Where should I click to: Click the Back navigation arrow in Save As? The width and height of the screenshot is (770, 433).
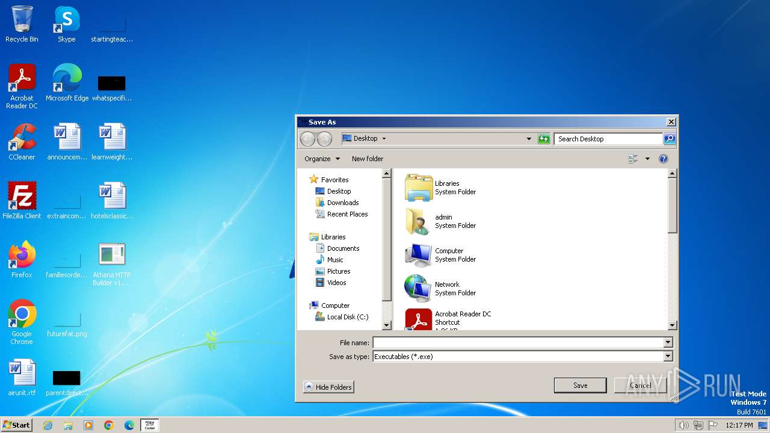(x=307, y=139)
